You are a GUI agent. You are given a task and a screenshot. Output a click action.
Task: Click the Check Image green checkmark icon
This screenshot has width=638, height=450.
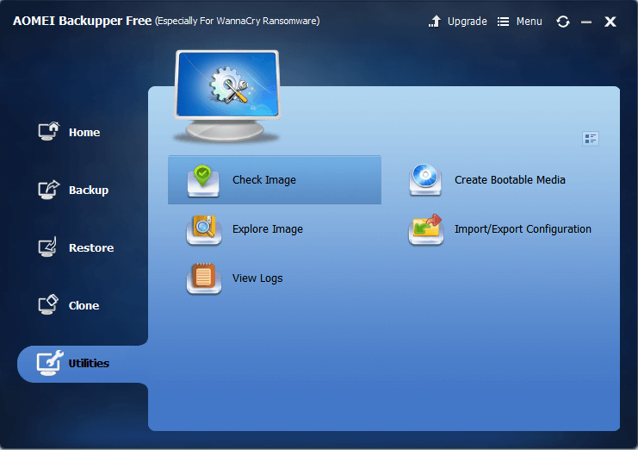[x=203, y=179]
